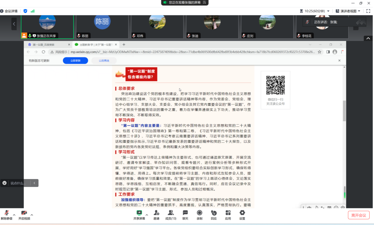The width and height of the screenshot is (374, 225).
Task: Open 会议详情 meeting details
Action: pos(9,11)
